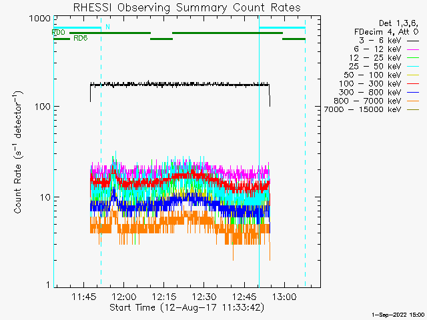Click the 100 y-axis tick label
Viewport: 427px width, 320px height.
point(43,107)
